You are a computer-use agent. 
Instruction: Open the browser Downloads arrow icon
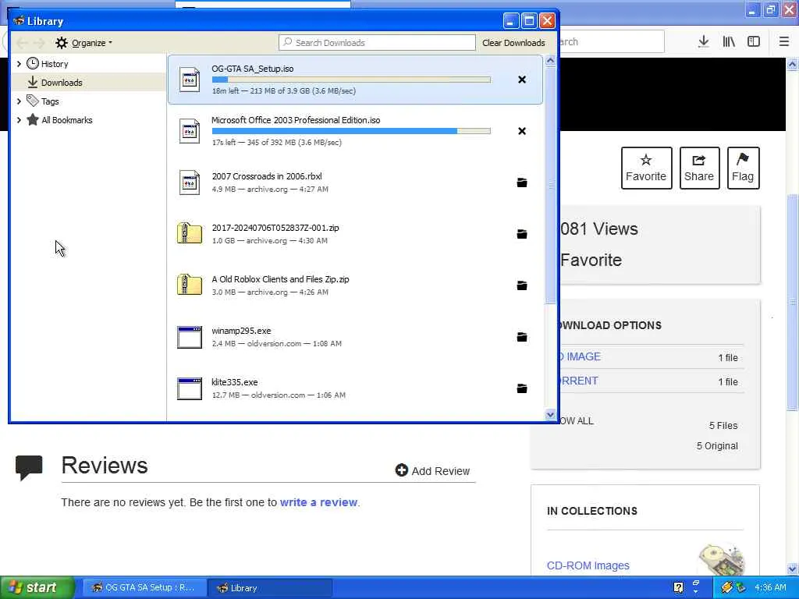pos(703,42)
